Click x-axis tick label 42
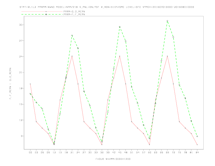The image size is (215, 166). pos(114,152)
